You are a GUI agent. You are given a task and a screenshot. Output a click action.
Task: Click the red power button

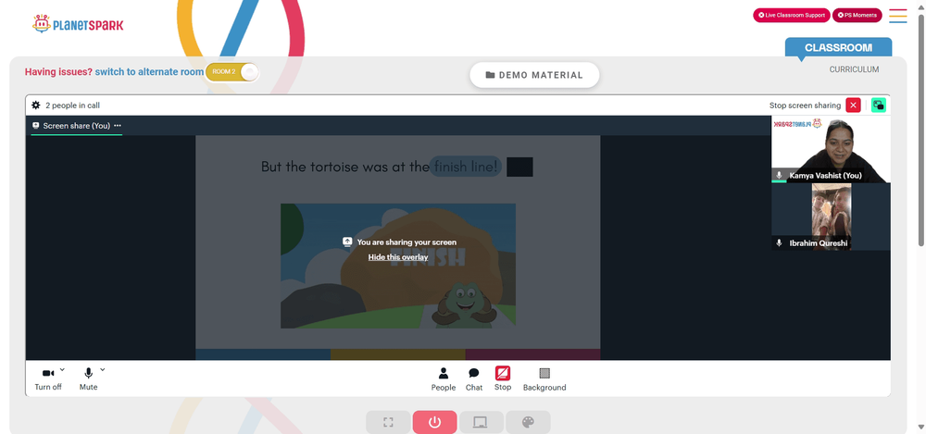point(434,422)
